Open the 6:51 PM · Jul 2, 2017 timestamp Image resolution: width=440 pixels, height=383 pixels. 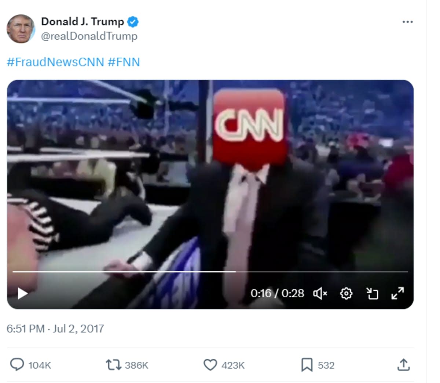click(55, 328)
